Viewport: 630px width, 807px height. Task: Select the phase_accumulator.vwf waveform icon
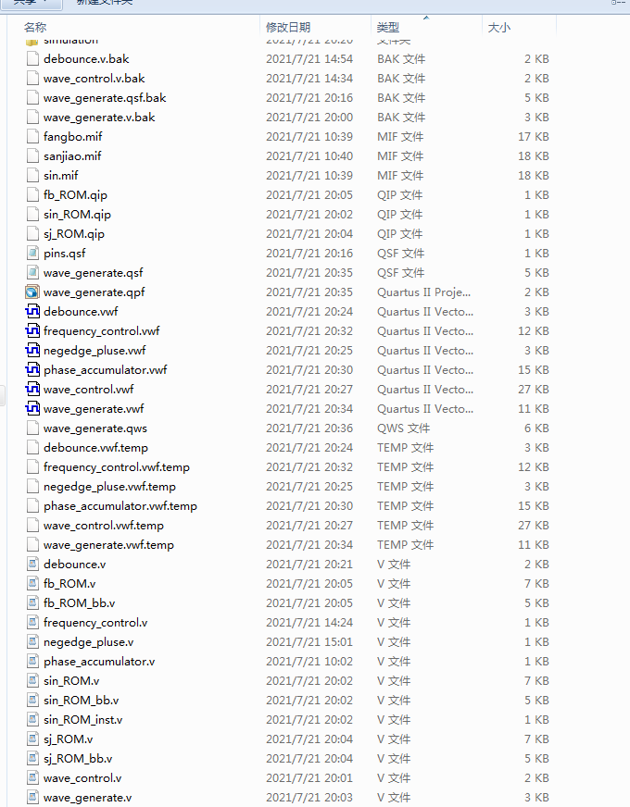click(x=33, y=370)
